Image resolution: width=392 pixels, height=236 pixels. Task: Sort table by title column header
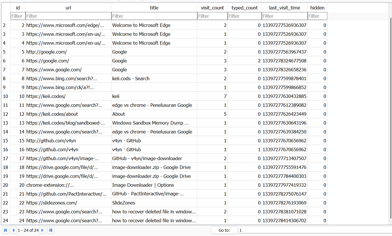point(154,8)
